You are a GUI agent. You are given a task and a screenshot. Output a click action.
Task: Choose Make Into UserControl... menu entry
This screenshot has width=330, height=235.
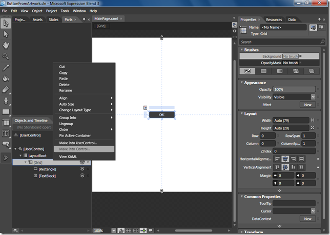tap(84, 143)
